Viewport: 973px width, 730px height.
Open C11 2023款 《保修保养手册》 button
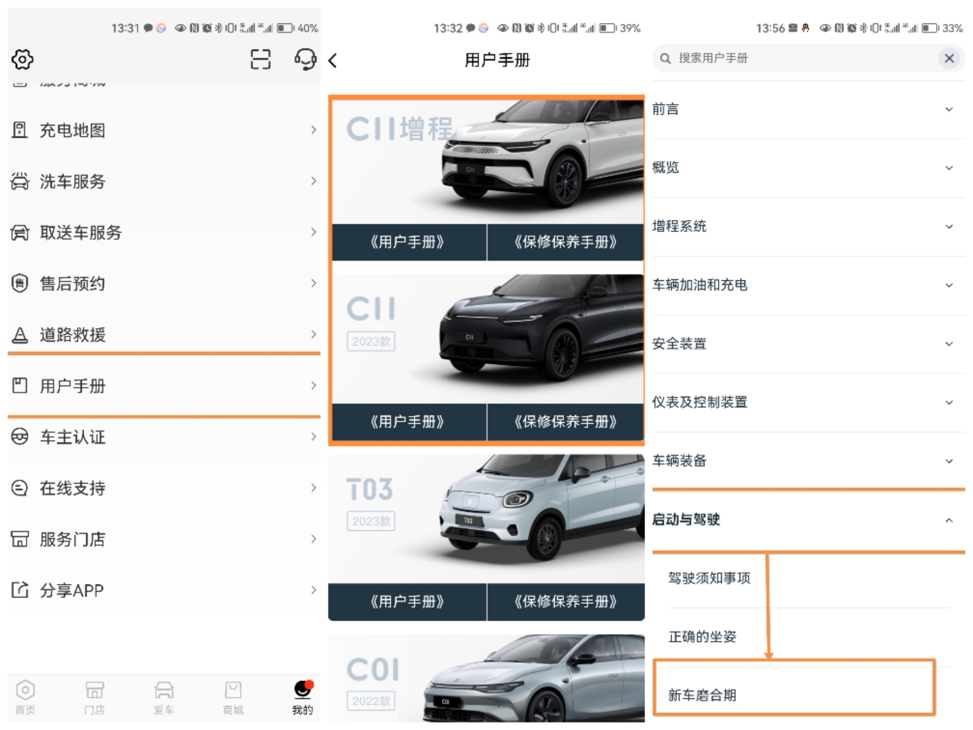(565, 422)
